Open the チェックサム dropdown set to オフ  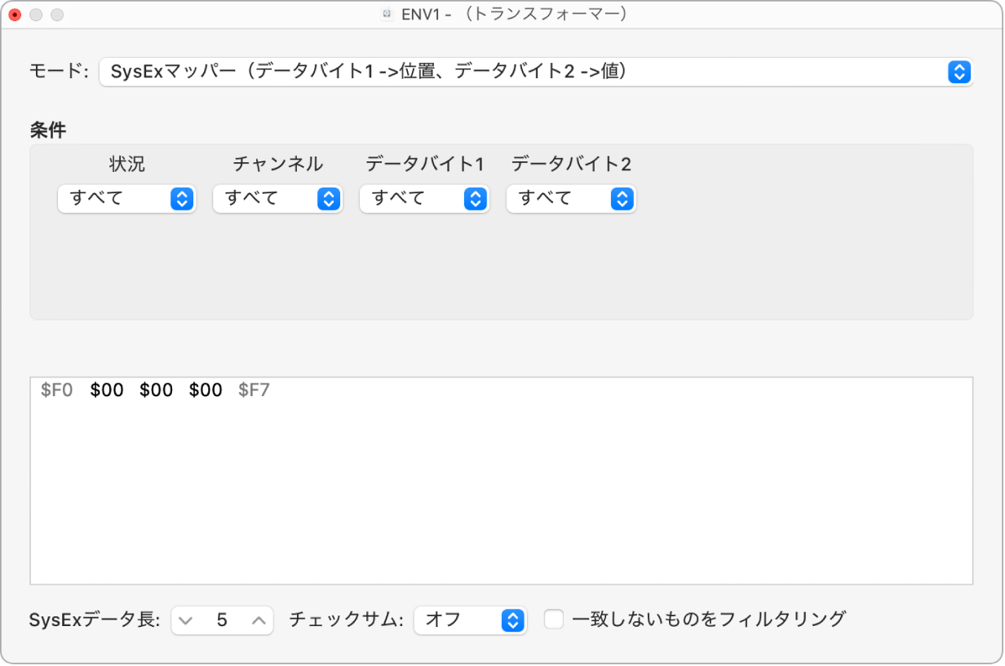(x=471, y=620)
